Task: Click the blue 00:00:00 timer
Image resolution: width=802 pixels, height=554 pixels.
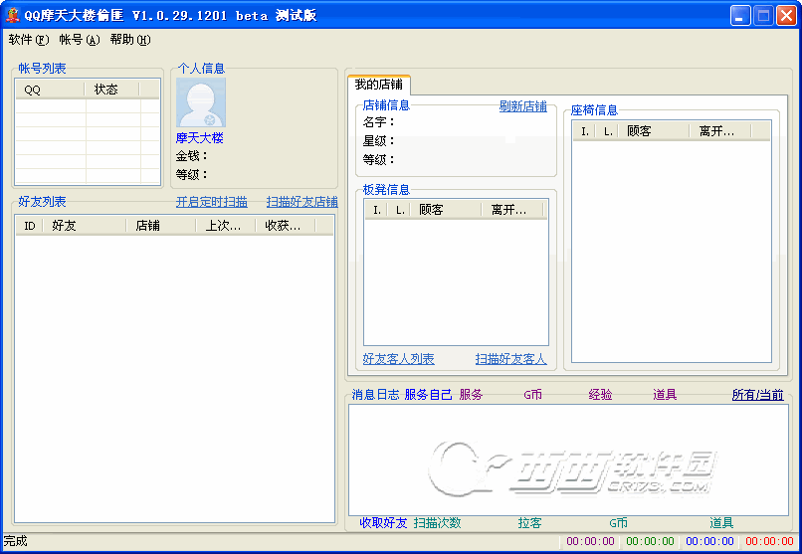Action: (x=709, y=541)
